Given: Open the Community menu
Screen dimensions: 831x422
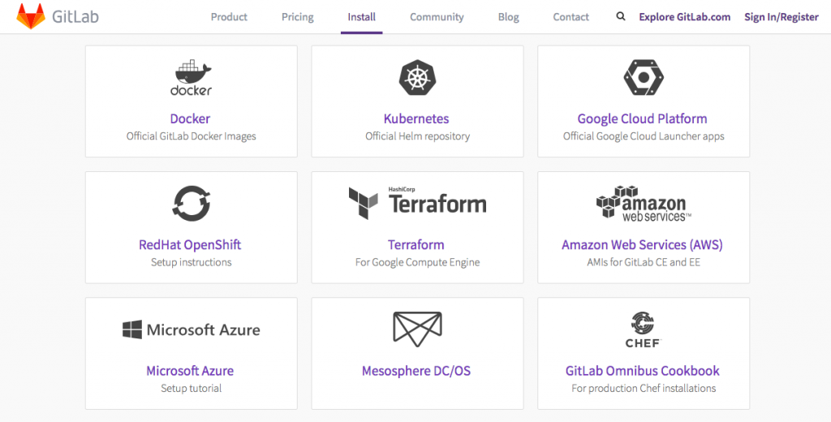Looking at the screenshot, I should tap(437, 17).
